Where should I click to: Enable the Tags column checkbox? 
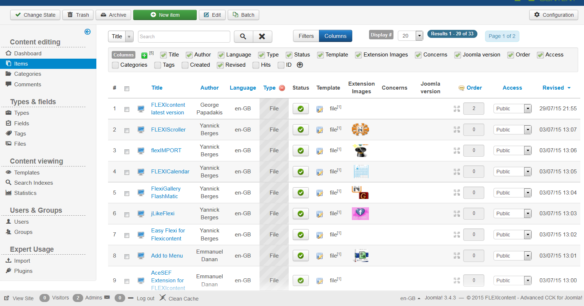point(158,65)
